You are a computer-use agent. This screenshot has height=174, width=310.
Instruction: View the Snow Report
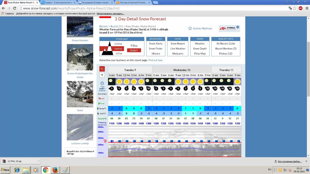point(178,44)
